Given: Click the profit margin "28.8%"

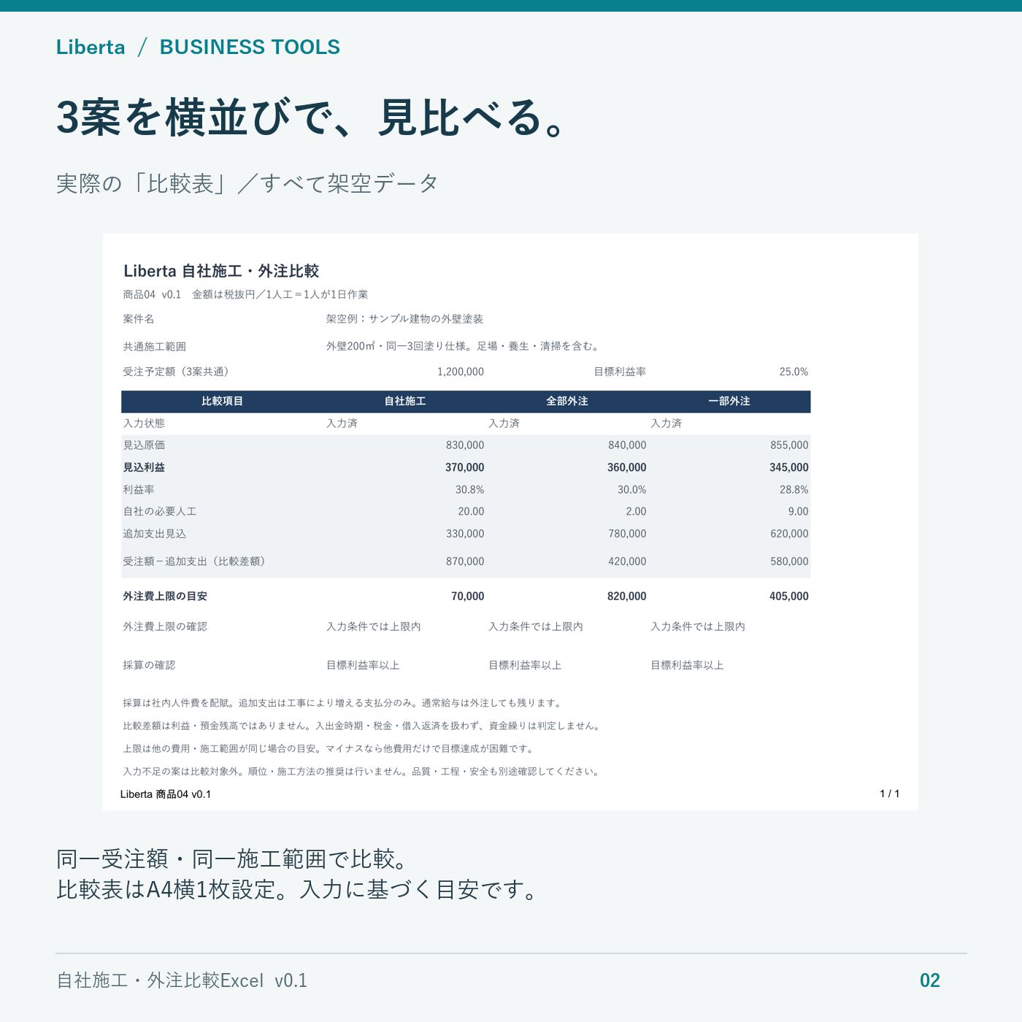Looking at the screenshot, I should [794, 490].
